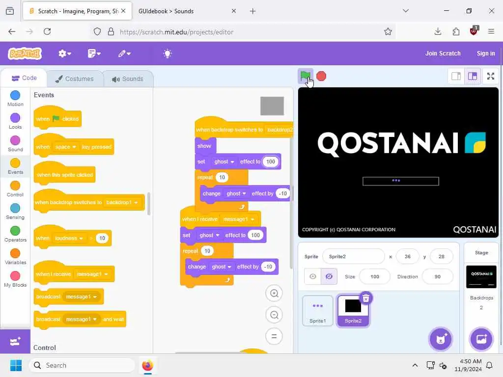The height and width of the screenshot is (377, 503).
Task: Click the block palette vertical scrollbar
Action: (148, 204)
